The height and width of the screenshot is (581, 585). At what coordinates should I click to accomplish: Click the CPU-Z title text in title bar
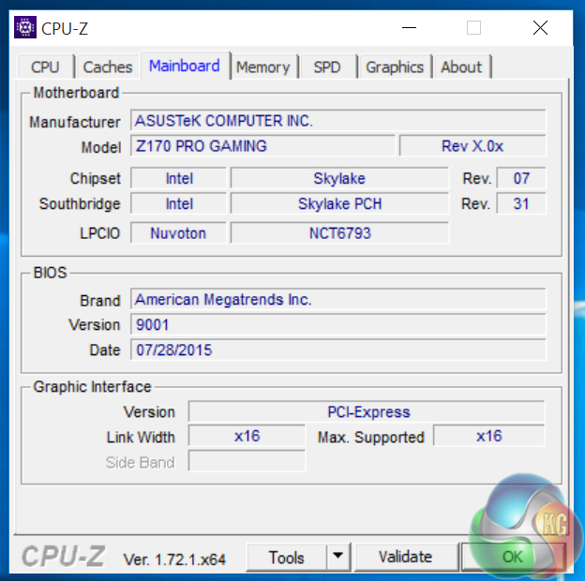pyautogui.click(x=65, y=28)
